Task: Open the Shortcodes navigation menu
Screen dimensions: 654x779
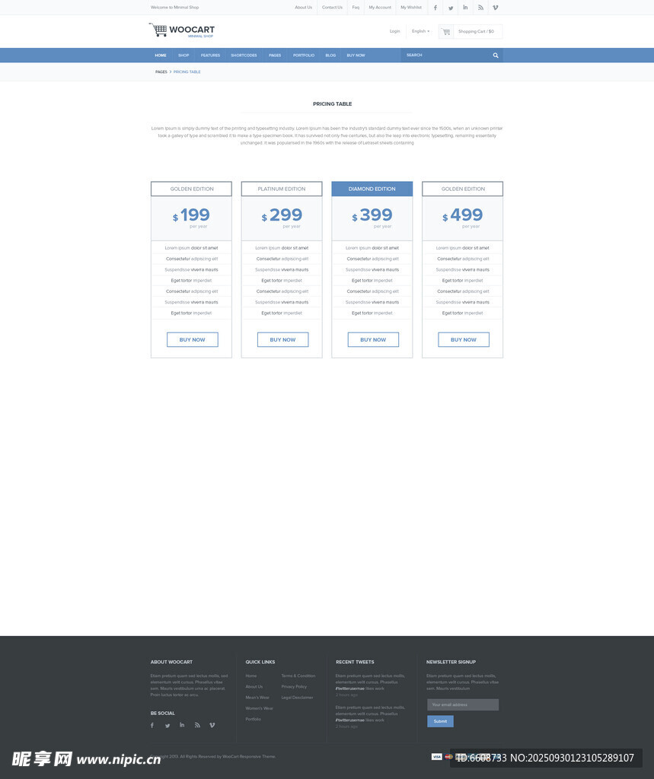Action: click(244, 56)
